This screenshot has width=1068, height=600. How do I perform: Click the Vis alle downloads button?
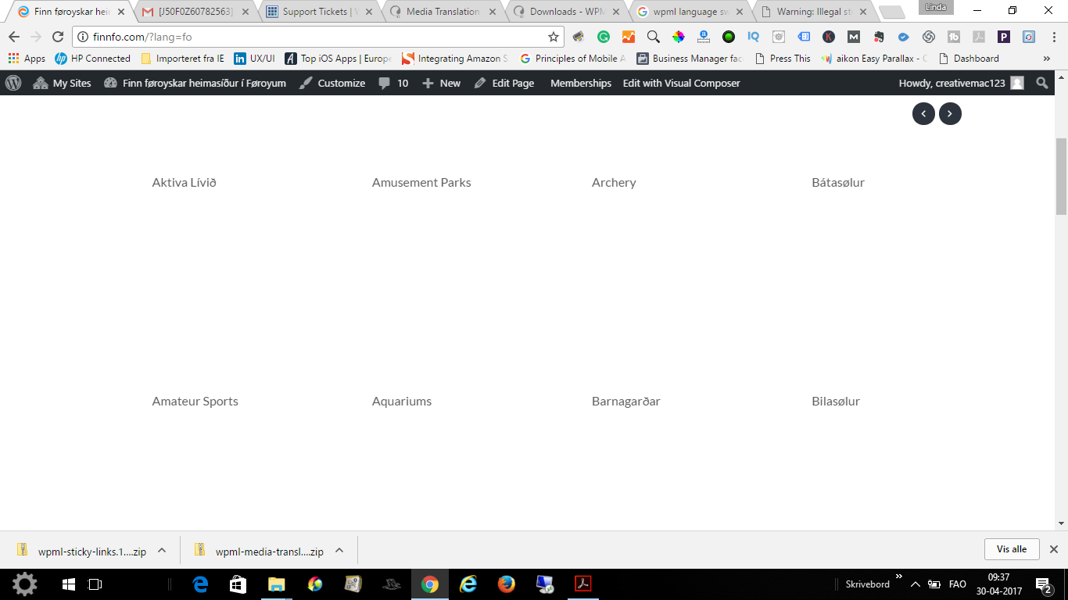click(1011, 548)
